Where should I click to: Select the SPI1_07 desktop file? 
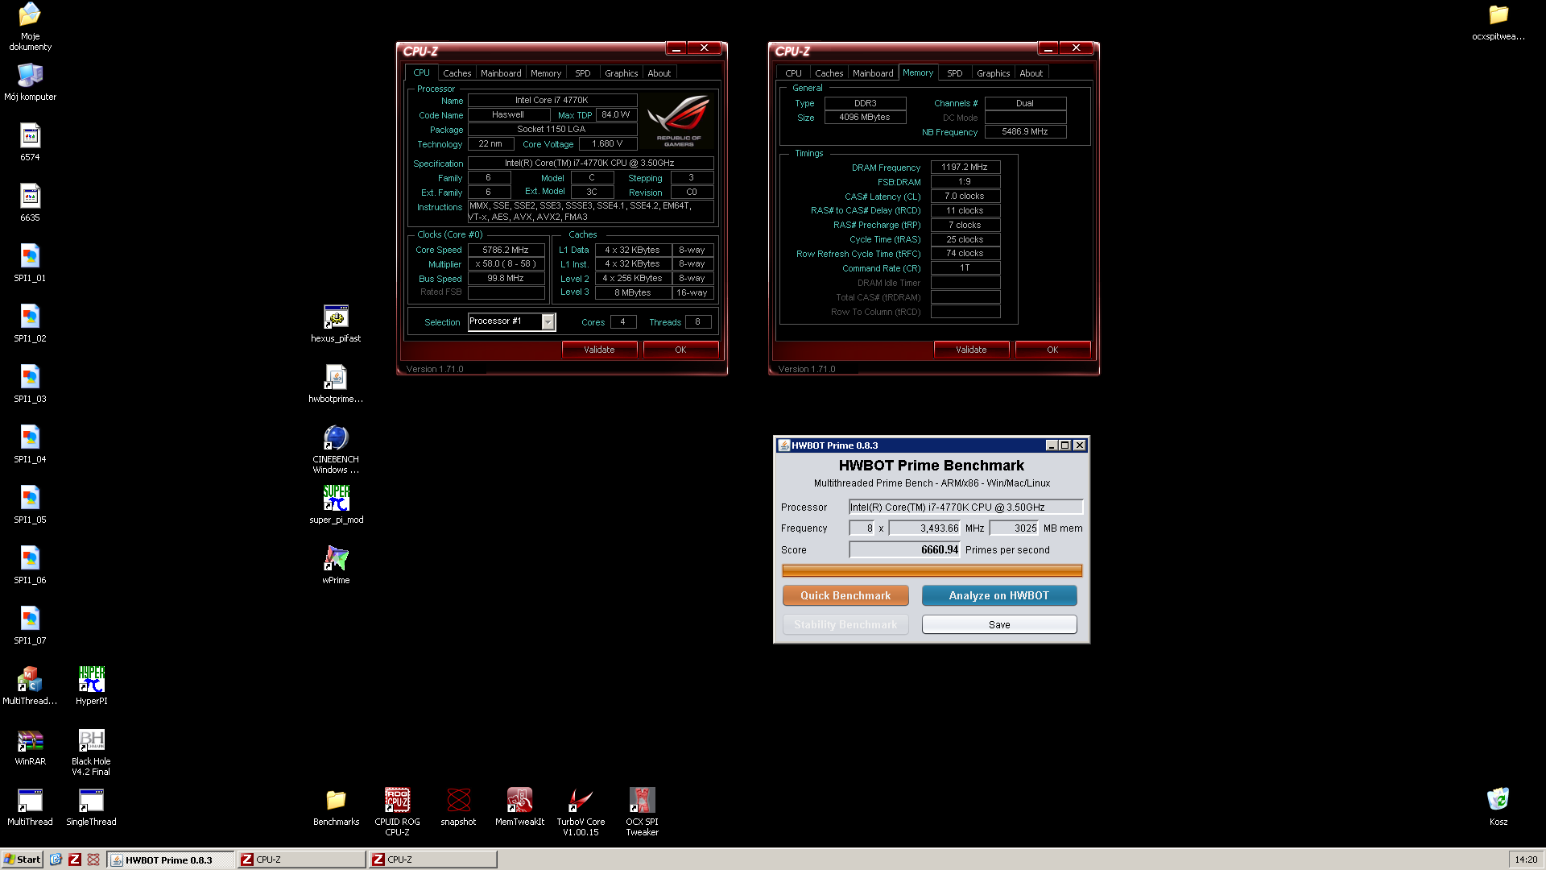click(30, 626)
